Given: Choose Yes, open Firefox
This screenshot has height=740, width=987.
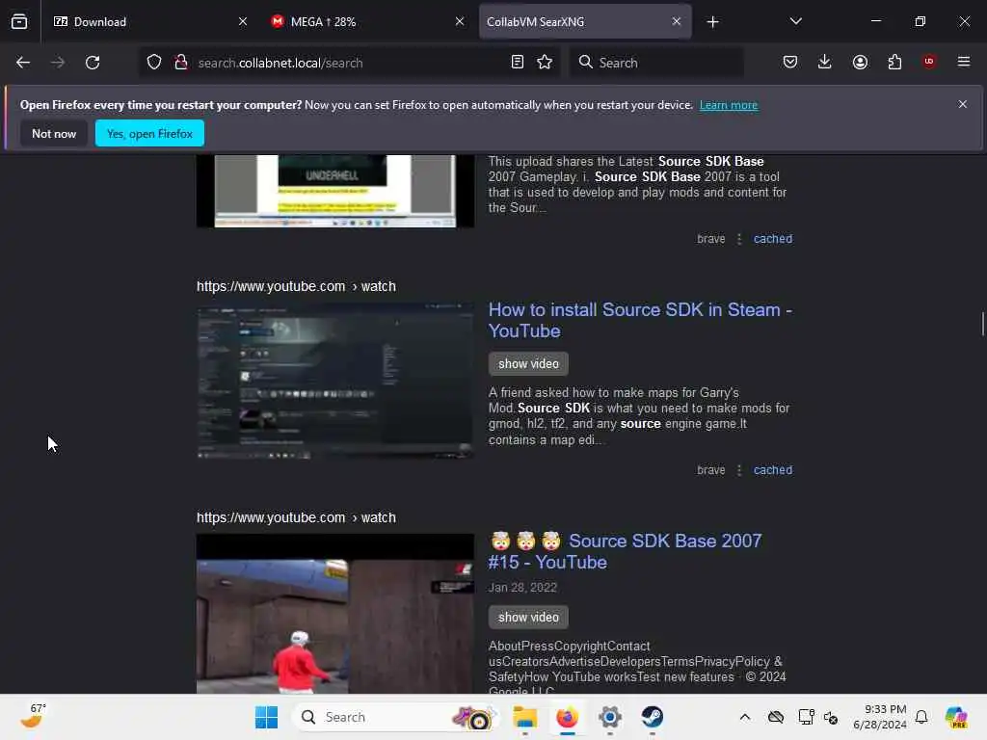Looking at the screenshot, I should click(x=149, y=133).
